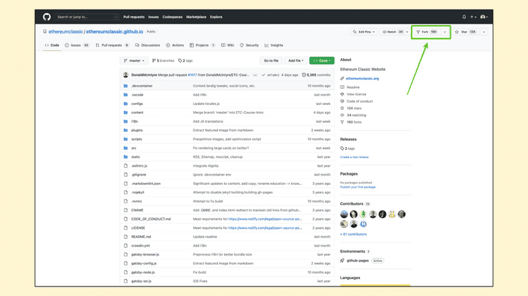Open the README.md file
This screenshot has height=296, width=528.
pos(141,237)
